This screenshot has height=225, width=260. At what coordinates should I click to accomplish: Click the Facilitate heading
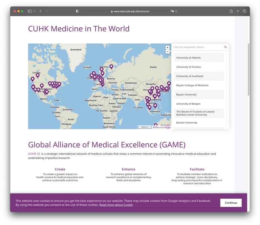pos(197,169)
